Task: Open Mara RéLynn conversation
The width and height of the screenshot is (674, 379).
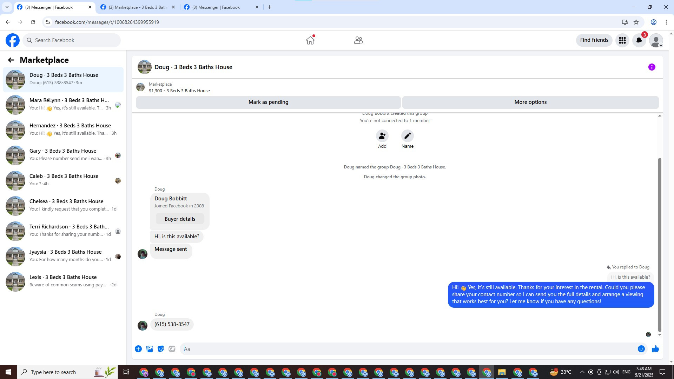Action: pyautogui.click(x=63, y=105)
